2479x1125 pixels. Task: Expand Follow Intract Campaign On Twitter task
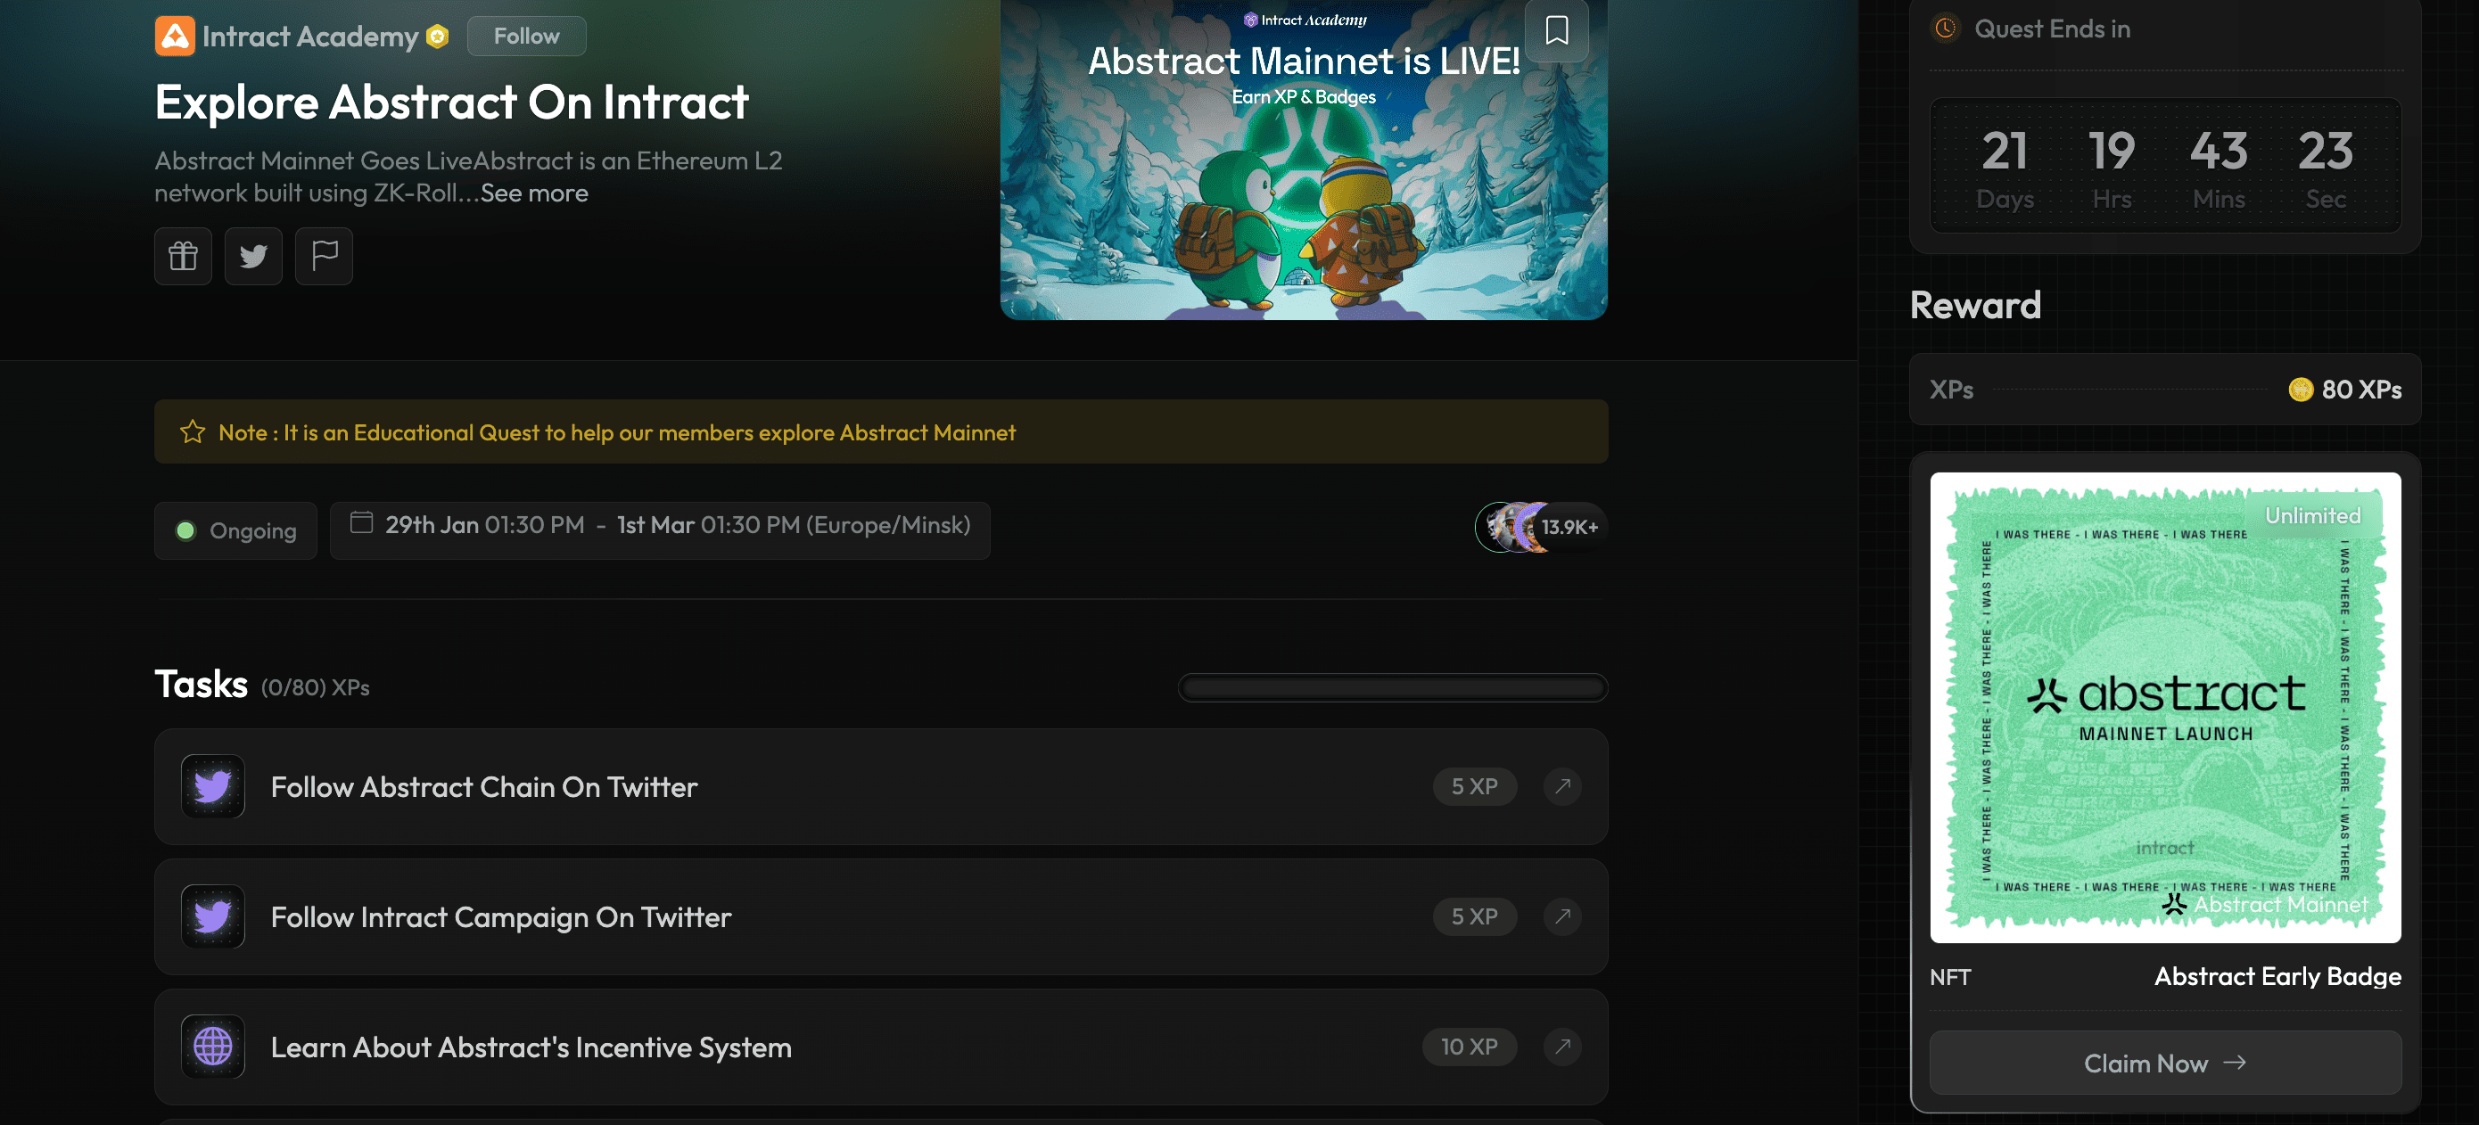point(500,917)
